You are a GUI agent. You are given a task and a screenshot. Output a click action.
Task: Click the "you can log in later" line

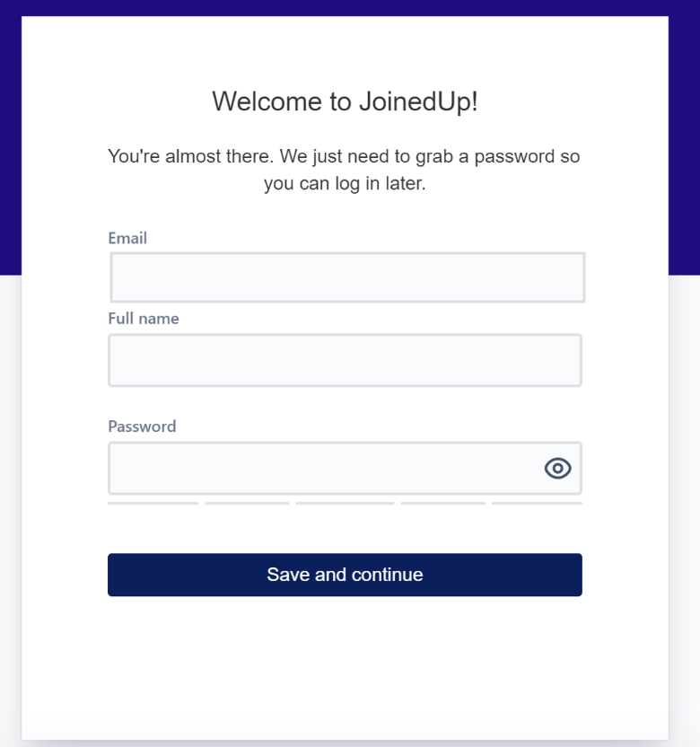[344, 184]
